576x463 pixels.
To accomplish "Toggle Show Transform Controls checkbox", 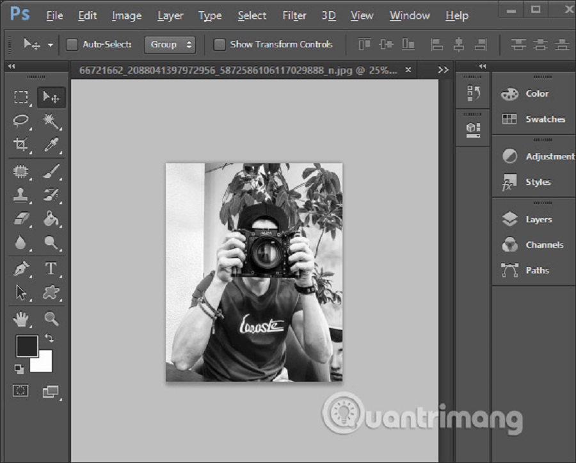I will point(220,45).
